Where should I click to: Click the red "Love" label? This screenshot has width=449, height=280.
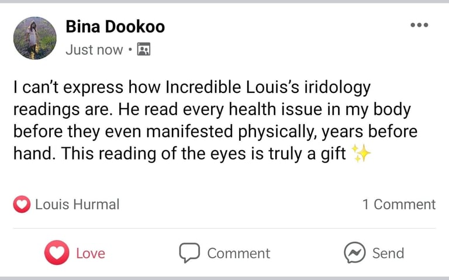[91, 253]
